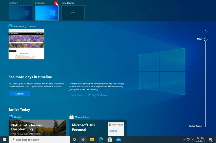Add a new desktop with plus button

coord(73,13)
